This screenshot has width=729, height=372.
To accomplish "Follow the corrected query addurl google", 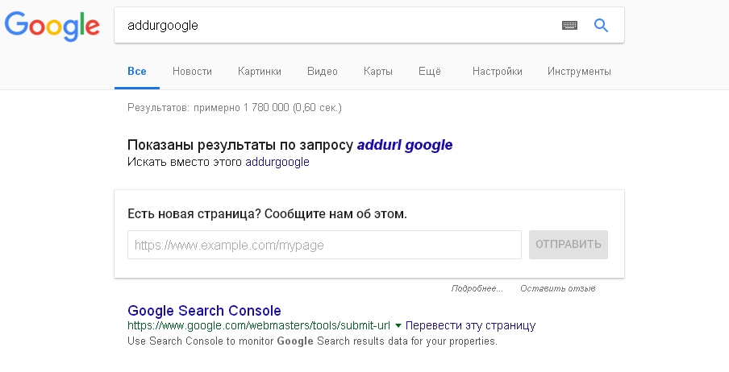I will tap(404, 146).
